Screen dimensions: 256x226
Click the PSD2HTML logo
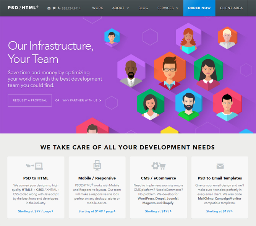[x=23, y=8]
